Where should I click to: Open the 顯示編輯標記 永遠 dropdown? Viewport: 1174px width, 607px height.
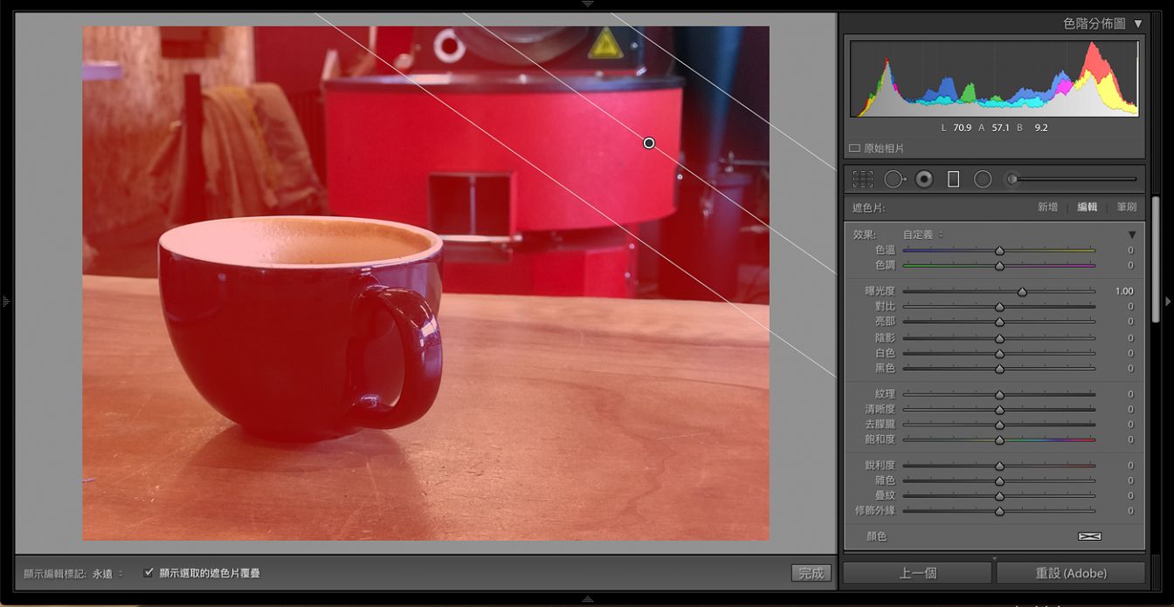[x=108, y=574]
